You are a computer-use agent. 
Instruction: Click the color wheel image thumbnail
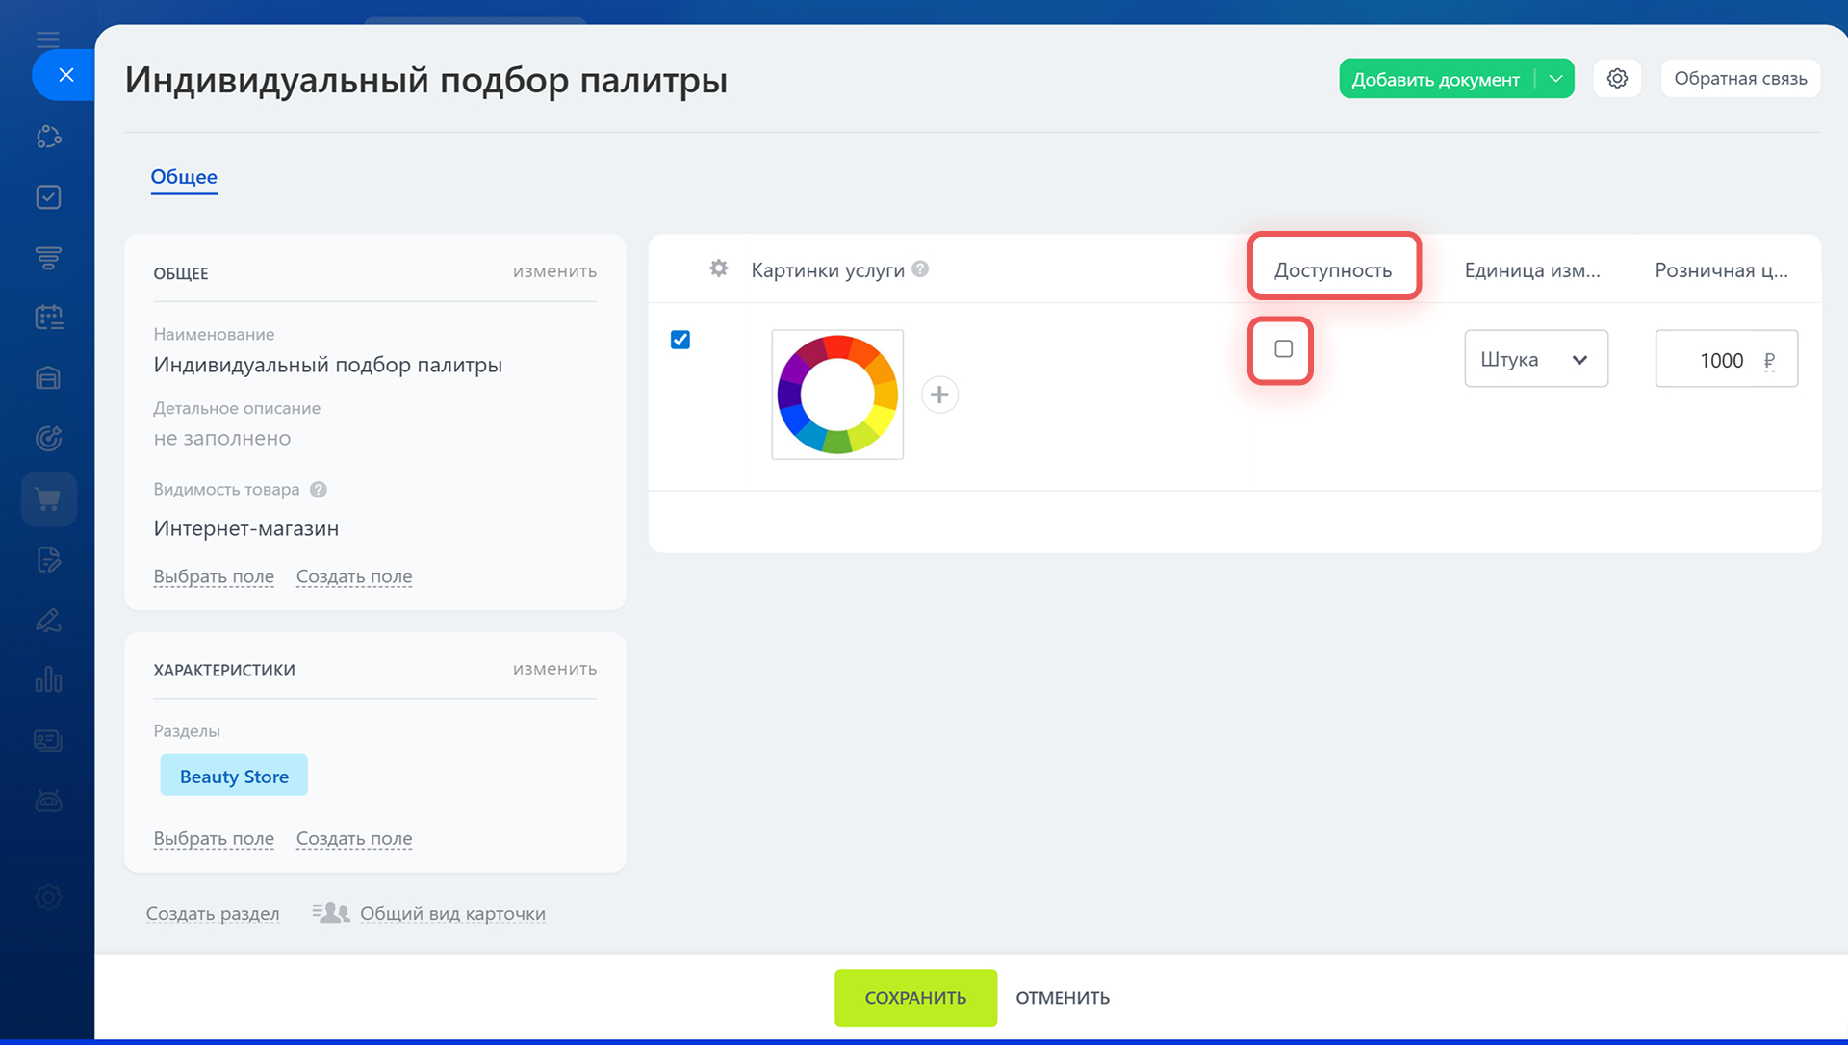(837, 395)
